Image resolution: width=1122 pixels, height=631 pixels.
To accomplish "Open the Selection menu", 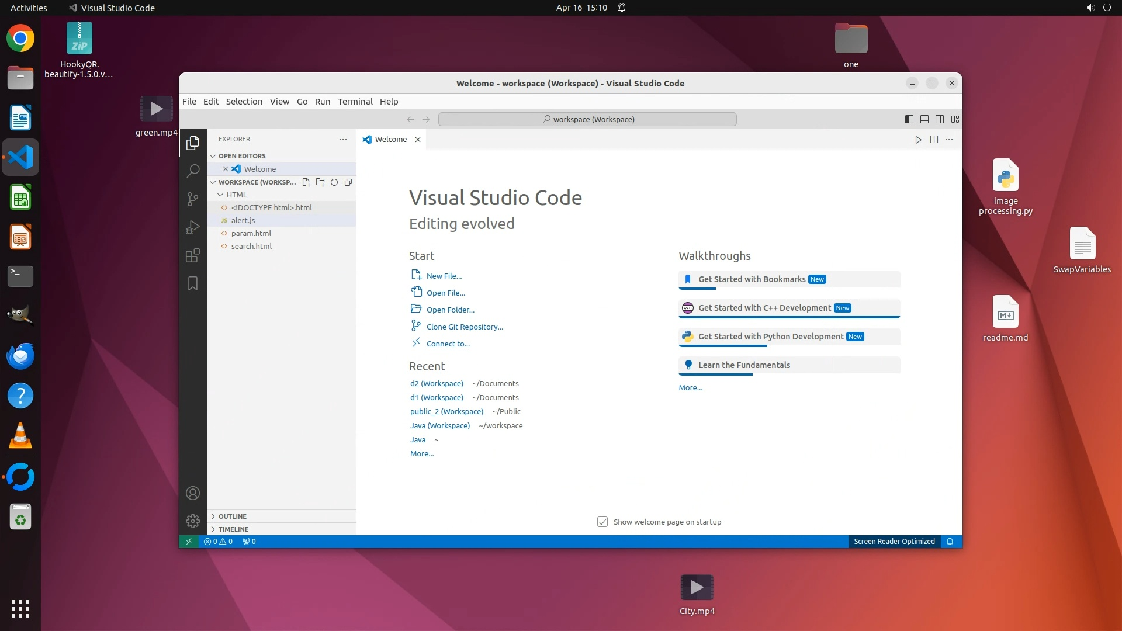I will [x=244, y=102].
